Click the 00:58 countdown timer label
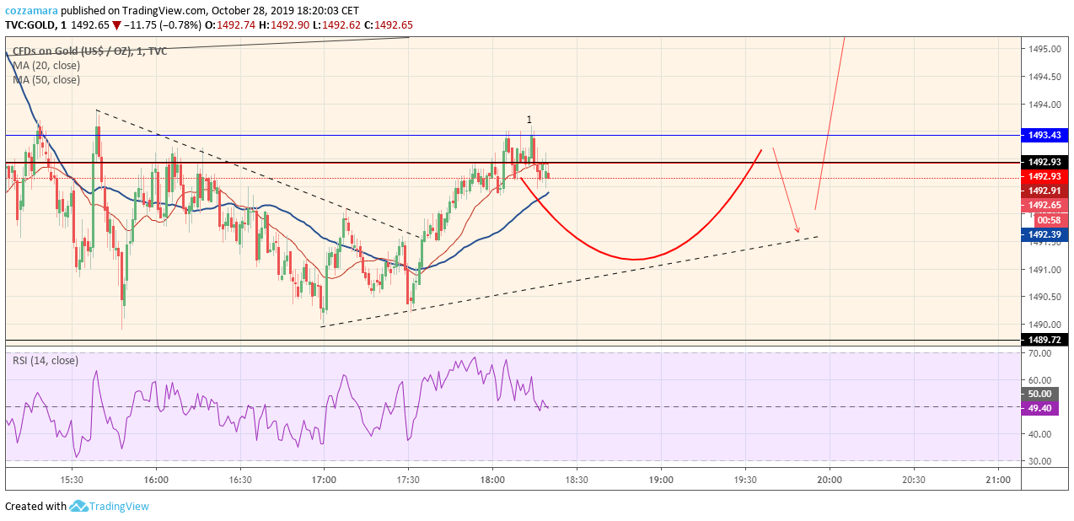Screen dimensions: 1074x521 point(1050,220)
